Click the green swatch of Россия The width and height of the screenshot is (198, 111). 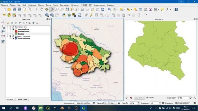[16, 34]
